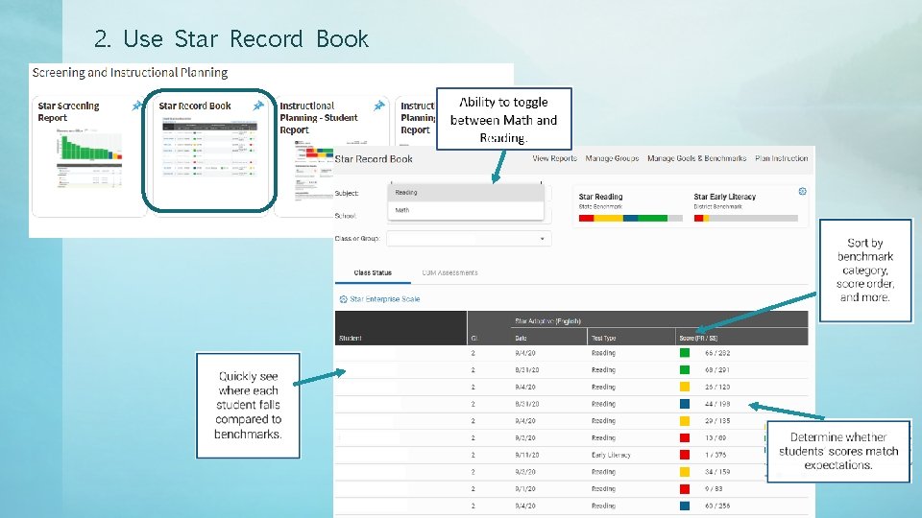Sort by Score (PR / SS) column header
The image size is (922, 518).
[698, 339]
